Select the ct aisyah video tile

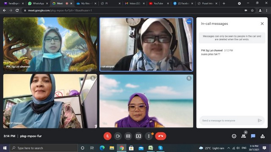(x=146, y=44)
